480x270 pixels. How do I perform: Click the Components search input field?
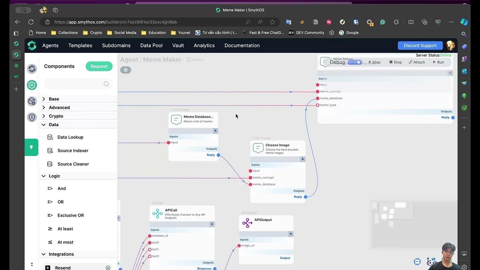pyautogui.click(x=78, y=84)
